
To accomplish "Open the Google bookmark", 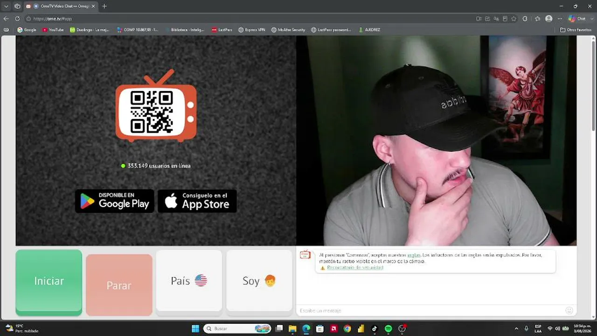I will (x=27, y=30).
